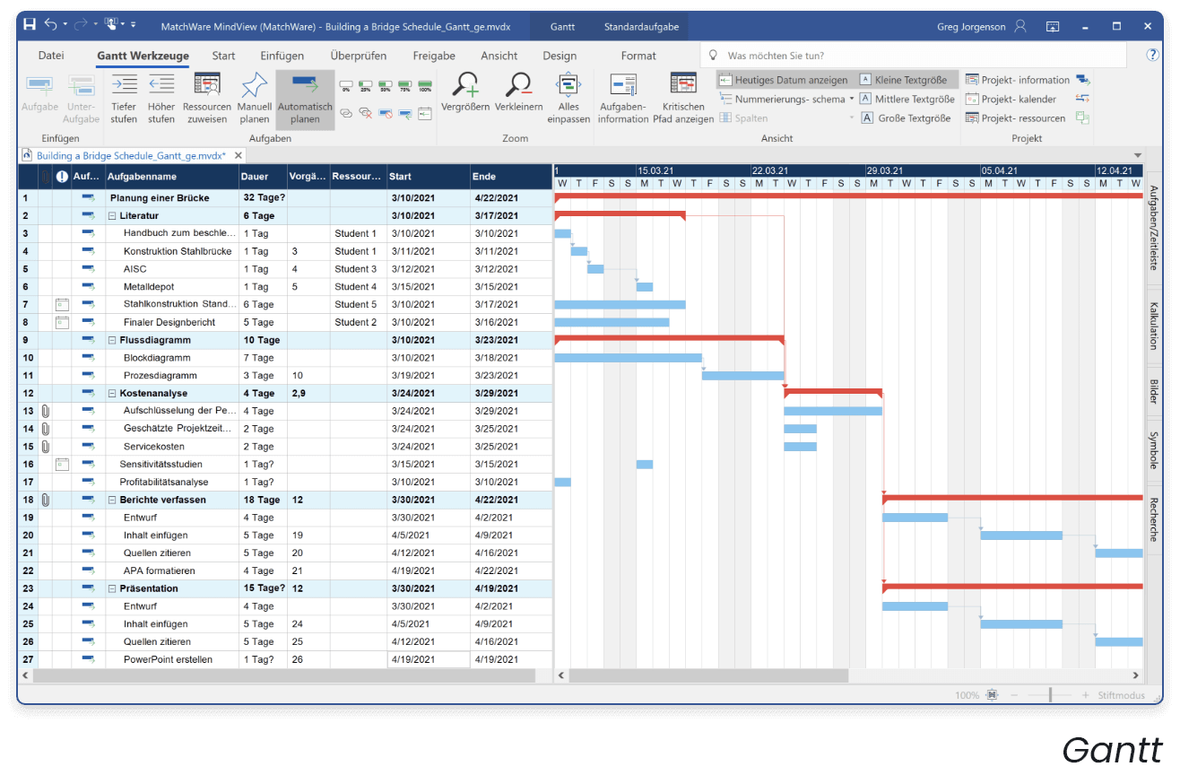Image resolution: width=1180 pixels, height=775 pixels.
Task: Open quick access toolbar customize arrow
Action: (x=134, y=26)
